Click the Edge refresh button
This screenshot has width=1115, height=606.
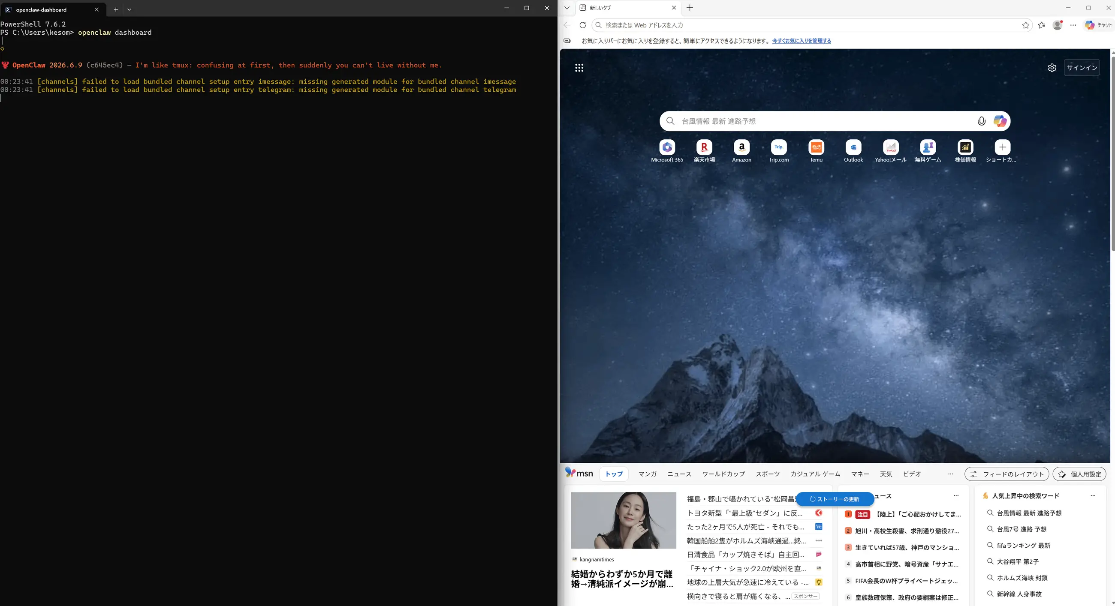click(583, 25)
